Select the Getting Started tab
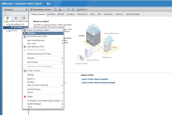This screenshot has width=172, height=115. [38, 14]
